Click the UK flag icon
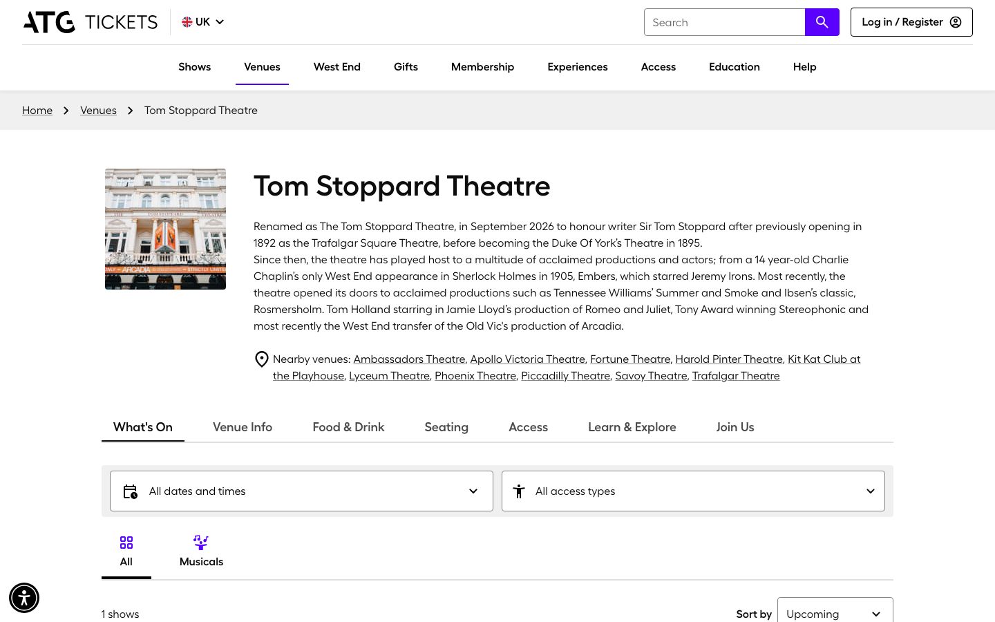 pyautogui.click(x=187, y=22)
